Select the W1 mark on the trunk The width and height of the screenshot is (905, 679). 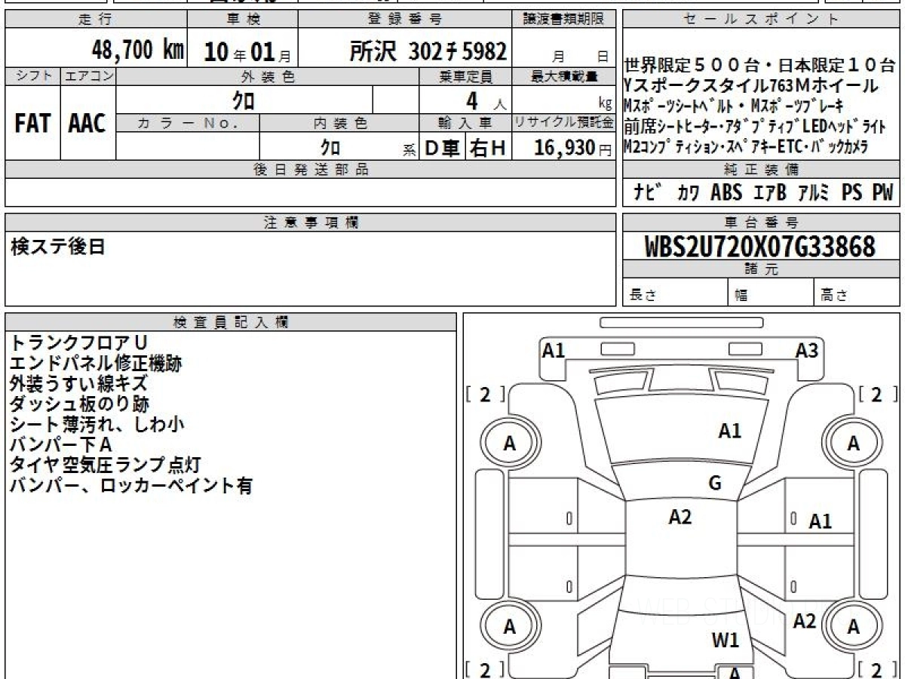click(x=726, y=641)
